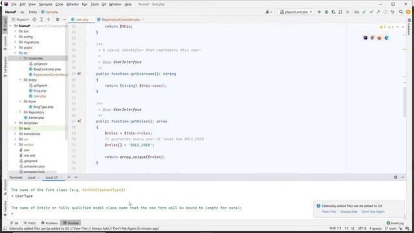Open file in Firefox browser icon
The height and width of the screenshot is (233, 414).
coord(380,38)
